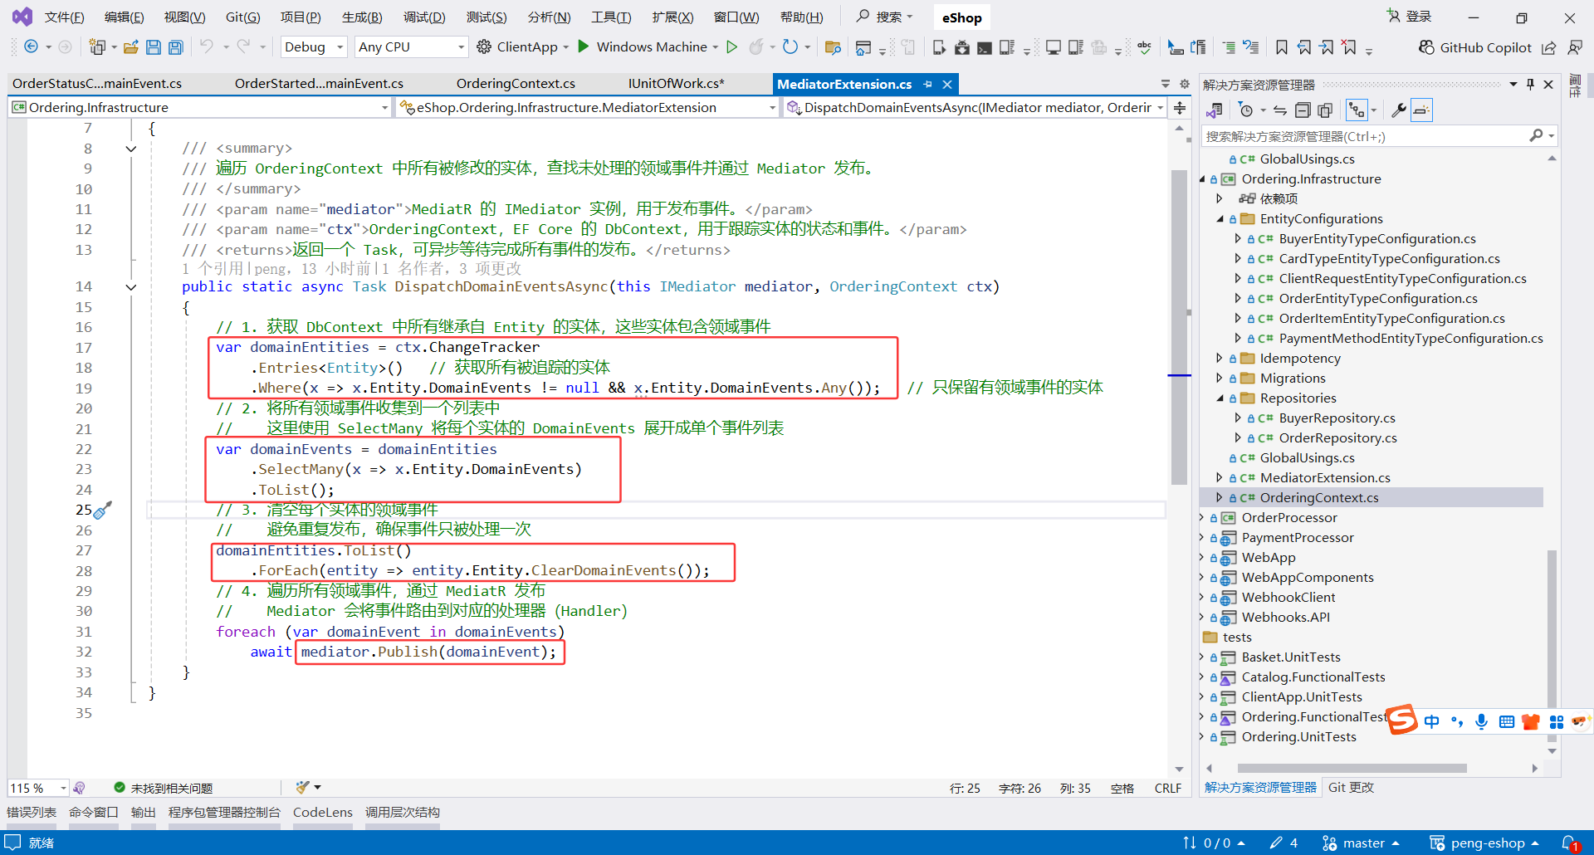Collapse the EntityConfigurations folder
The image size is (1594, 855).
1220,219
